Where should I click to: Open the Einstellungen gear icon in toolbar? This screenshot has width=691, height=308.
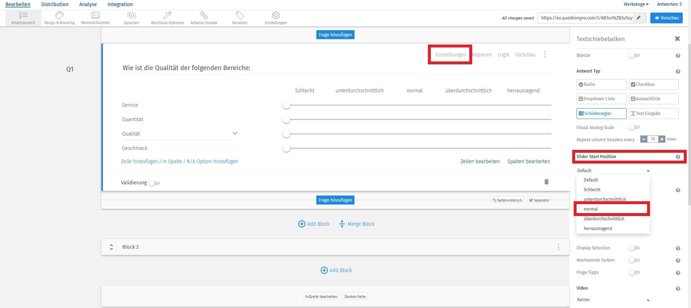(276, 15)
